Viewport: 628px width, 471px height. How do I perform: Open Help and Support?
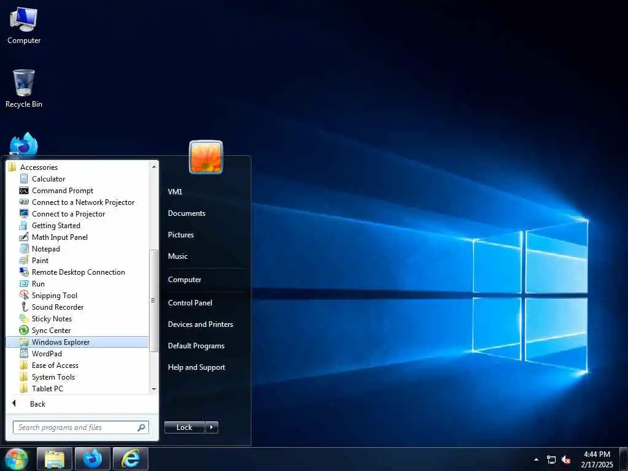pos(197,367)
